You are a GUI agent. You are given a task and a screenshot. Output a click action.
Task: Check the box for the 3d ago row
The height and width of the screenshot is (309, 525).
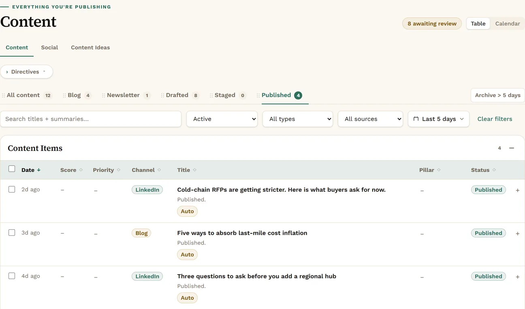(12, 233)
